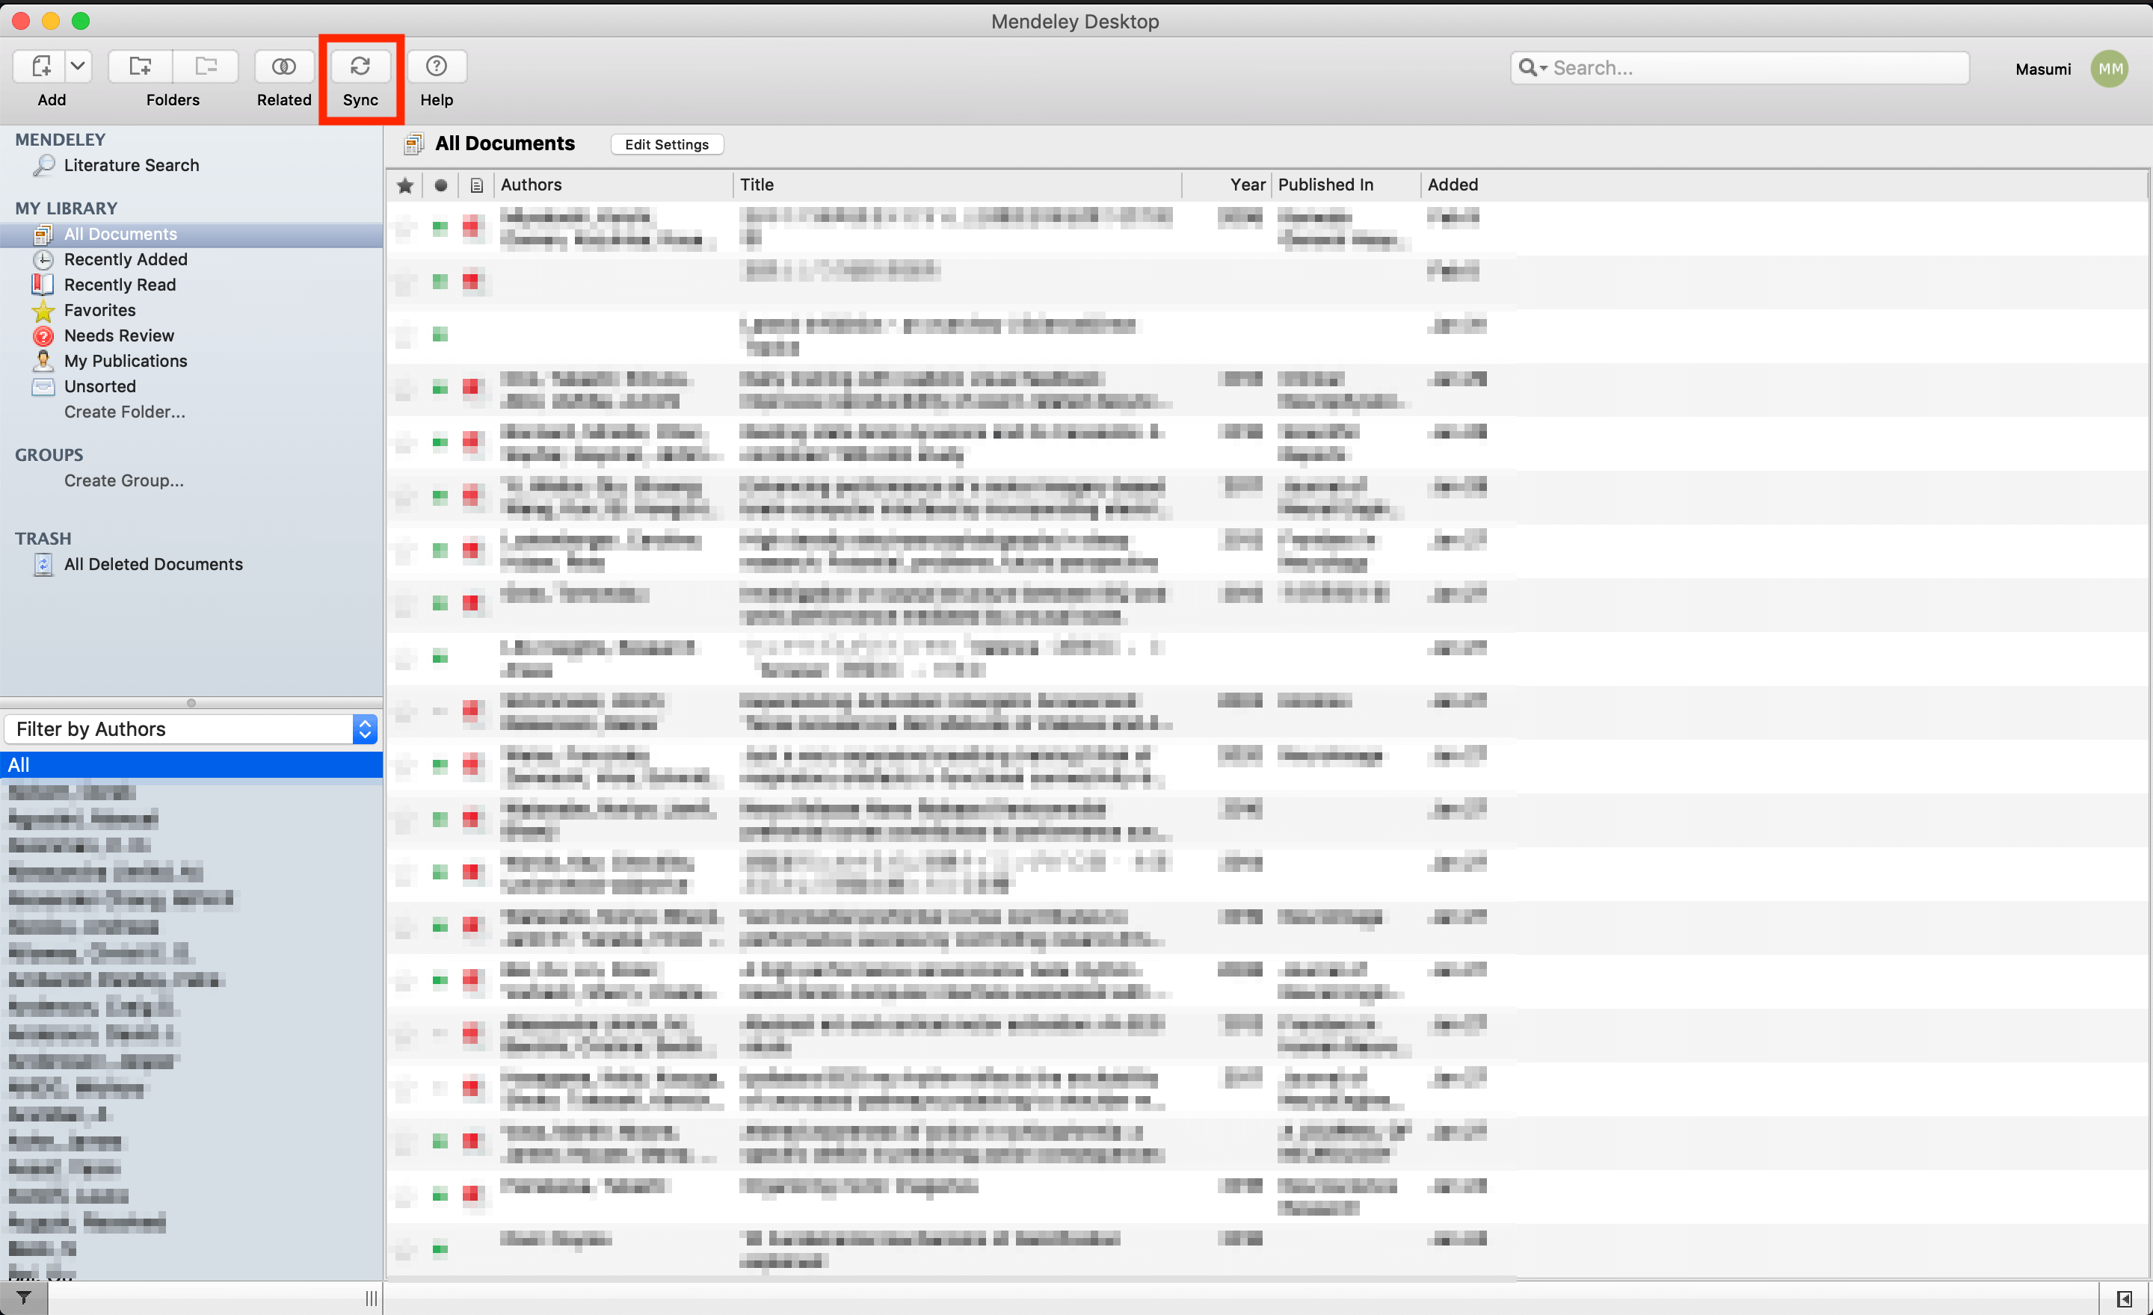
Task: Open the Favorites list
Action: [x=99, y=310]
